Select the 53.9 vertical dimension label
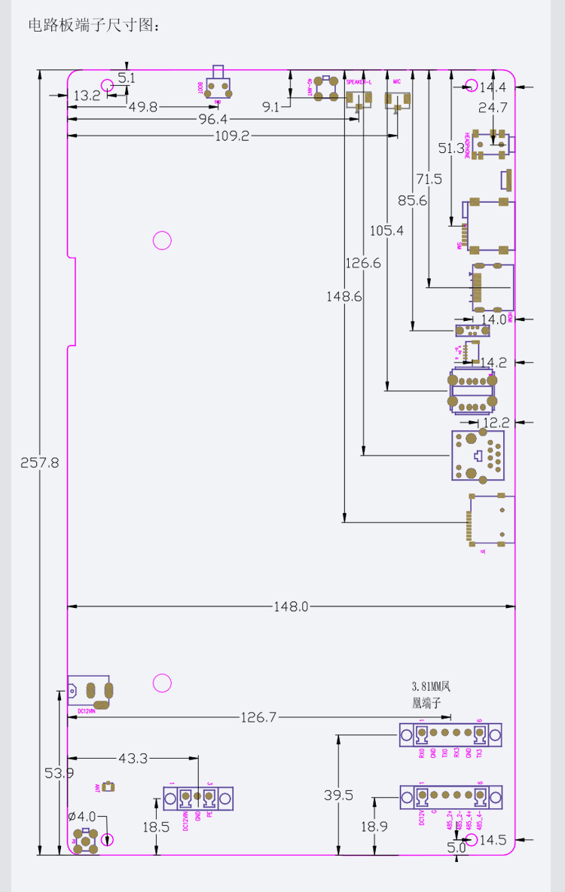Screen dimensions: 565x892 [x=59, y=772]
